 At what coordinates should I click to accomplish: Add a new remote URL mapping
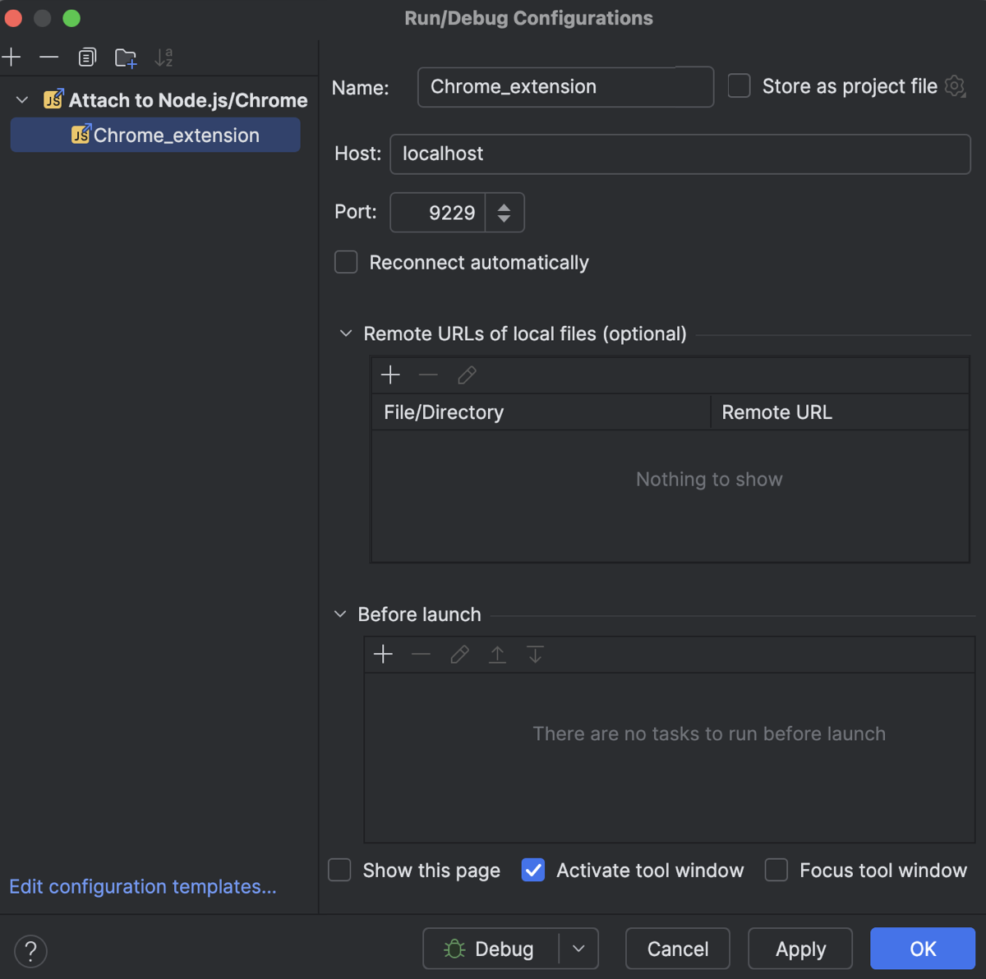[x=390, y=375]
